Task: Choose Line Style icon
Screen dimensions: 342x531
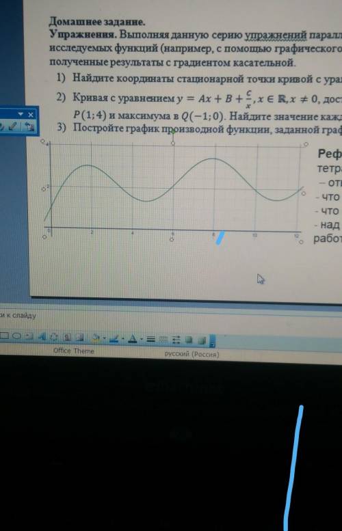Action: pos(151,339)
